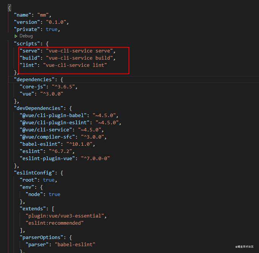Click the "@vue/cli-plugin-eslint" key

coord(55,123)
